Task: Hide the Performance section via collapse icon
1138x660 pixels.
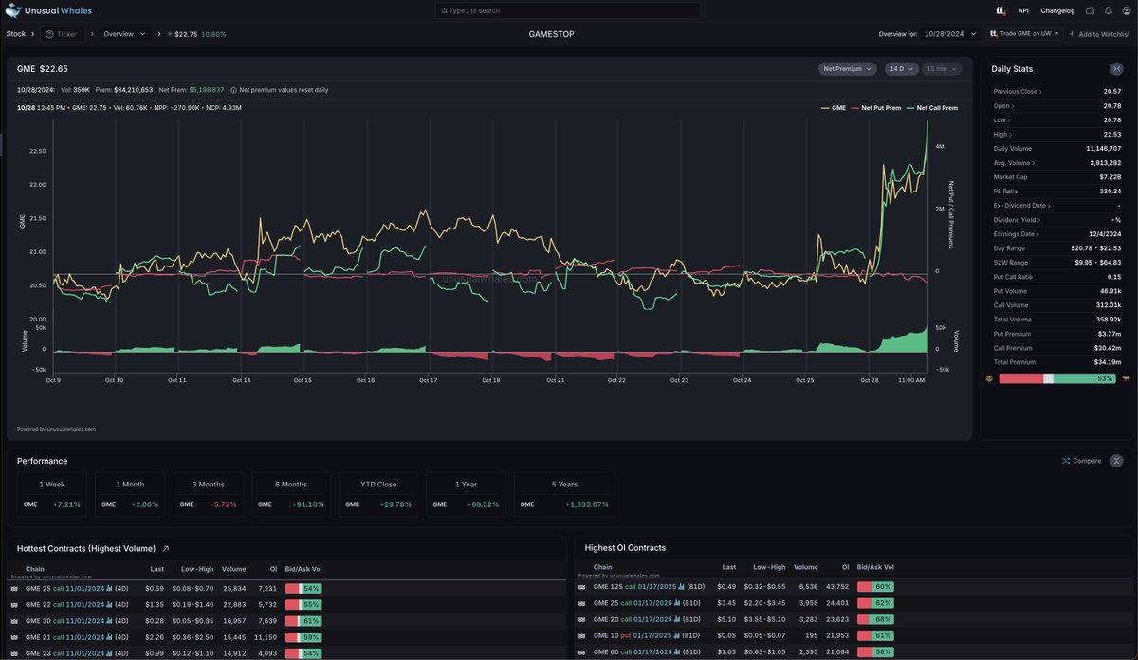Action: 1116,461
